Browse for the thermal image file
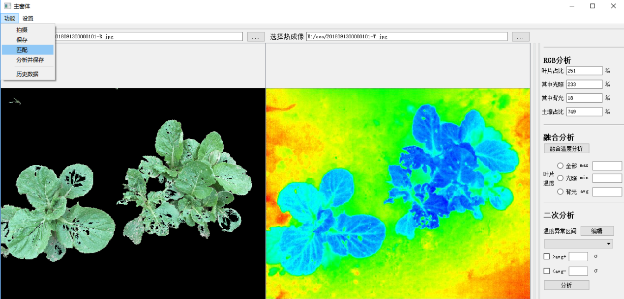 coord(521,37)
